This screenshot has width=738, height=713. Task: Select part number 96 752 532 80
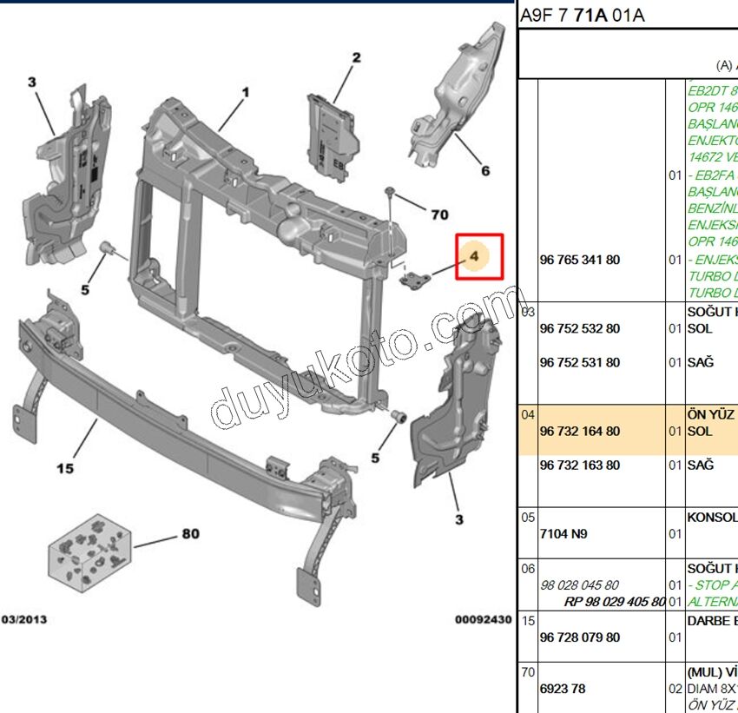(580, 328)
